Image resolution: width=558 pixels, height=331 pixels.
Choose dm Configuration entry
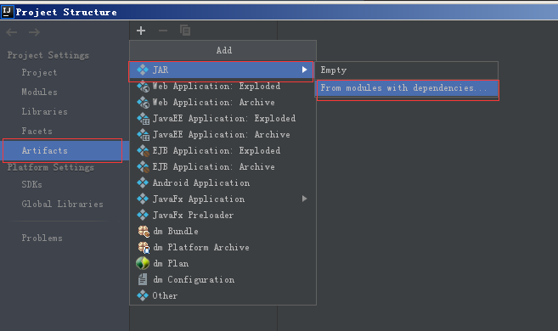223,279
